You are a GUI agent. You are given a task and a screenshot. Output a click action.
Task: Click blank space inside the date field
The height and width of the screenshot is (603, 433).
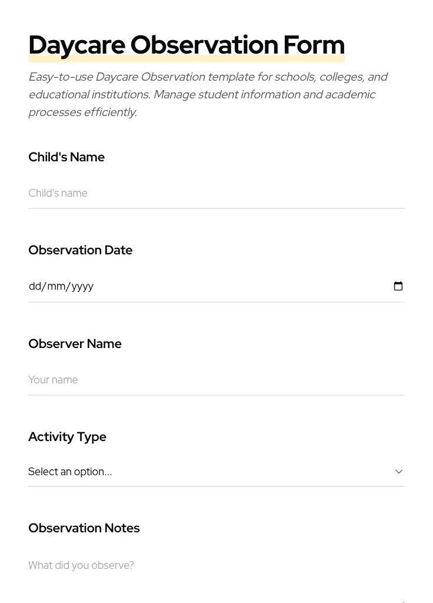pyautogui.click(x=235, y=286)
